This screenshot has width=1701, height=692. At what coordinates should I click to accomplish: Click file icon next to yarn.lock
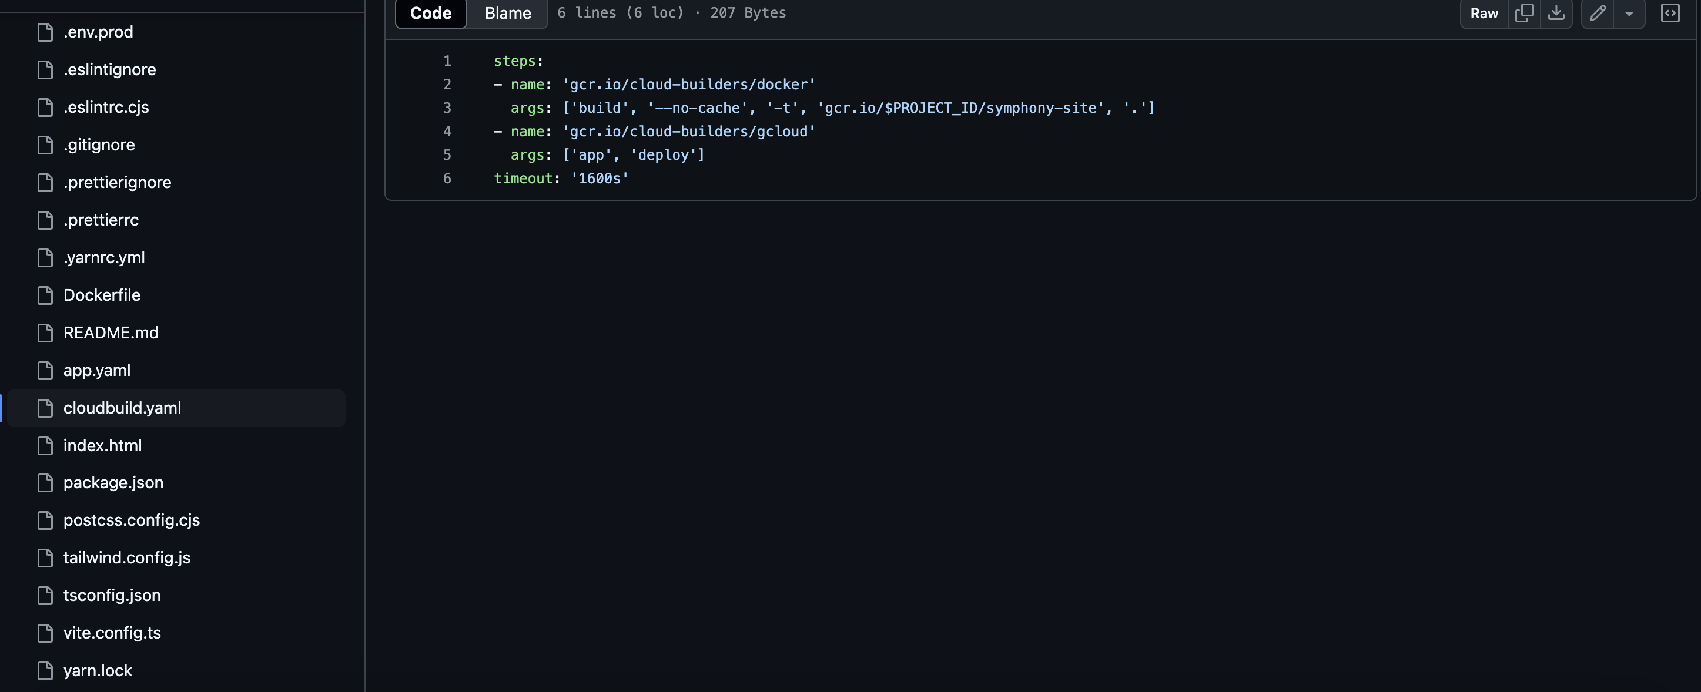pyautogui.click(x=45, y=670)
